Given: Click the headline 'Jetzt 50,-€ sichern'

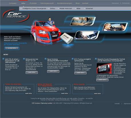Looking at the screenshot, I should [x=12, y=61].
